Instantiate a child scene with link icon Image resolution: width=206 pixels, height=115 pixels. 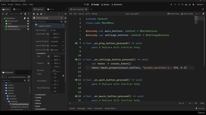6,14
